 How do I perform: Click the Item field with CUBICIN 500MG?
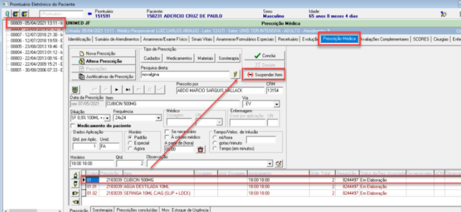(172, 104)
